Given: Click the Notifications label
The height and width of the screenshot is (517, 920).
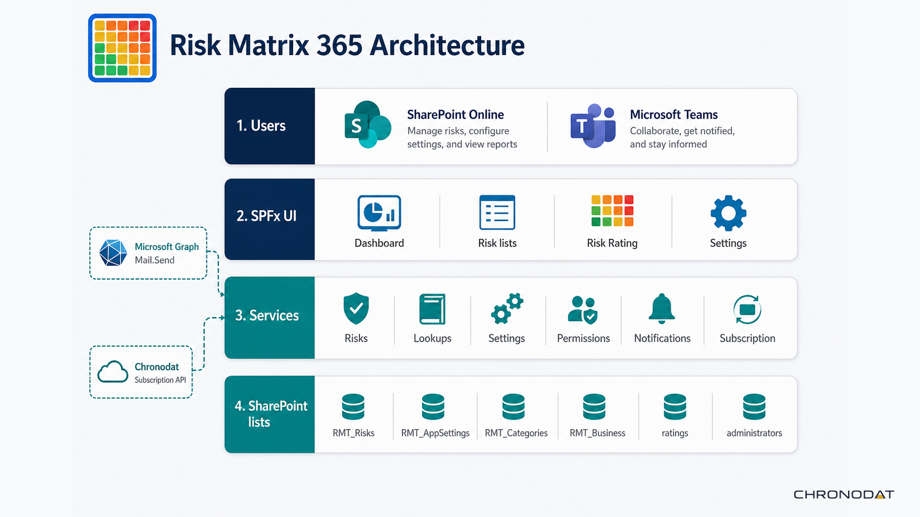Looking at the screenshot, I should pos(662,338).
